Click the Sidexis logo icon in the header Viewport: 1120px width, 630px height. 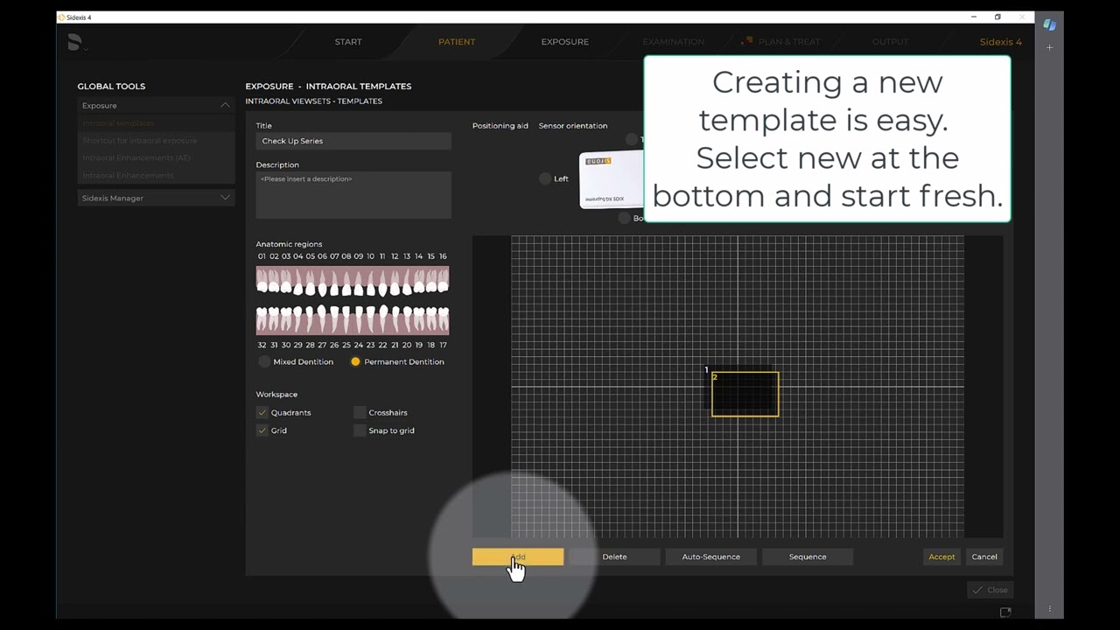(x=75, y=42)
